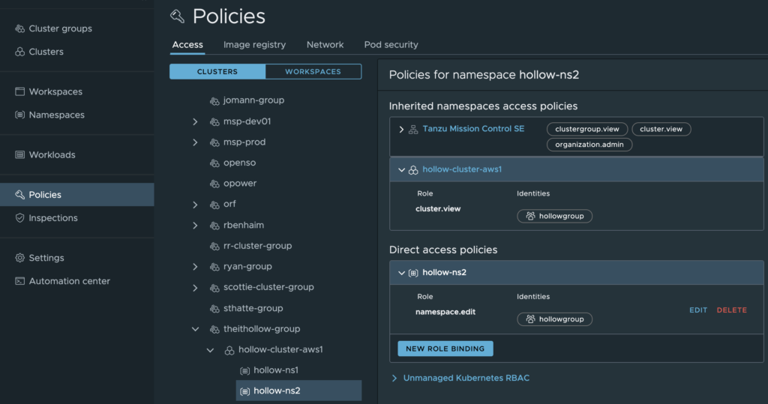
Task: Open the Pod security tab
Action: (x=391, y=45)
